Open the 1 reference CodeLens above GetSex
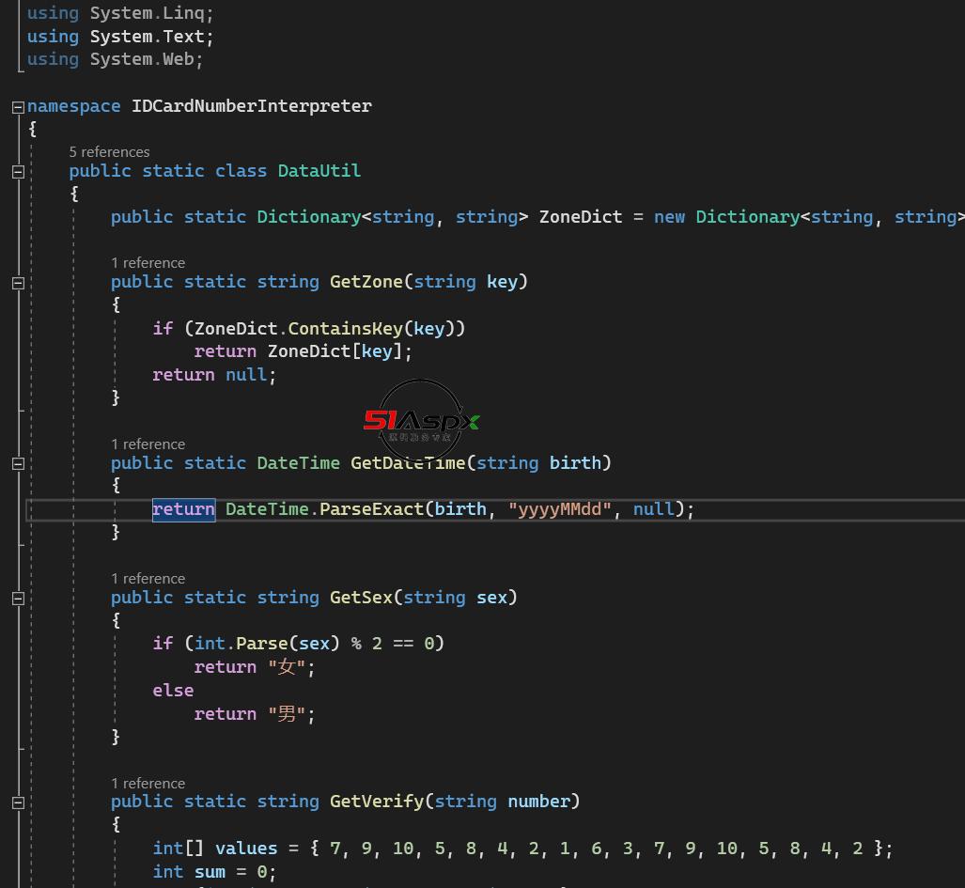 pyautogui.click(x=148, y=579)
